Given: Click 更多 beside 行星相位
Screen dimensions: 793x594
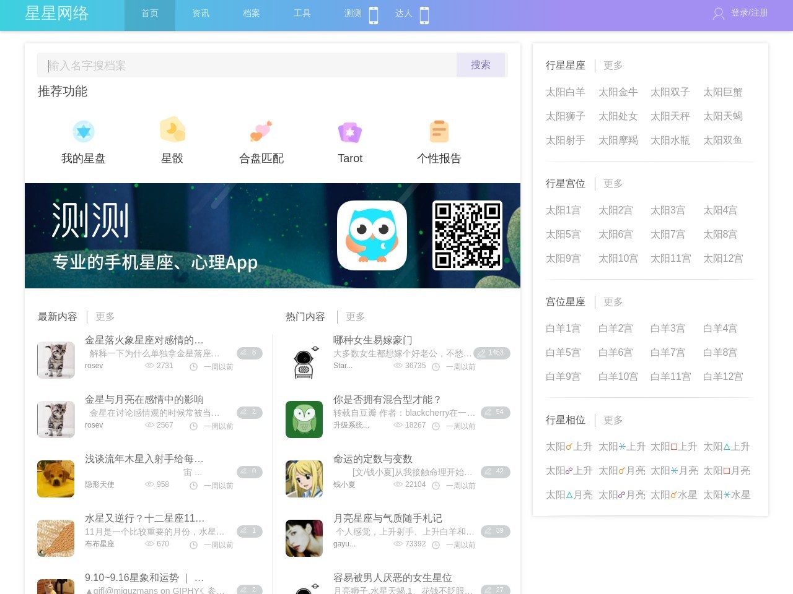Looking at the screenshot, I should [613, 420].
